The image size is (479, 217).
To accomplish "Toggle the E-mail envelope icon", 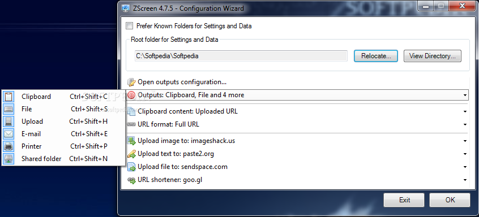I will click(x=8, y=134).
